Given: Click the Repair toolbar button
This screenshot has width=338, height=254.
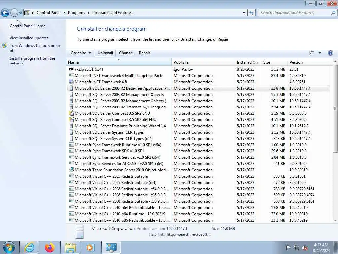Looking at the screenshot, I should (x=144, y=53).
